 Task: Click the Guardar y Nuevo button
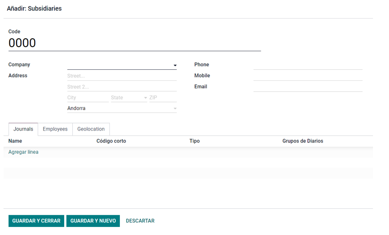click(x=93, y=221)
